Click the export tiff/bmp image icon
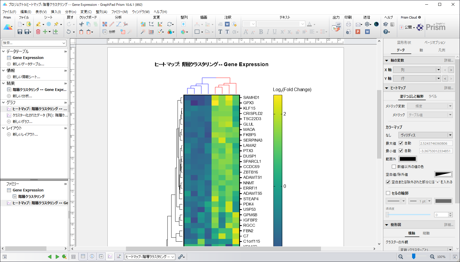 pyautogui.click(x=337, y=27)
